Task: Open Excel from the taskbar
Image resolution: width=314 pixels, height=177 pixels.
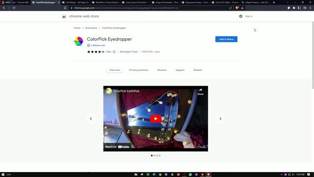Action: pos(148,175)
